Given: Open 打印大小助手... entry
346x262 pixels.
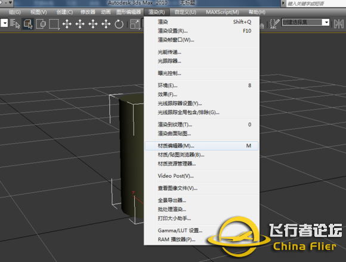Looking at the screenshot, I should coord(202,218).
